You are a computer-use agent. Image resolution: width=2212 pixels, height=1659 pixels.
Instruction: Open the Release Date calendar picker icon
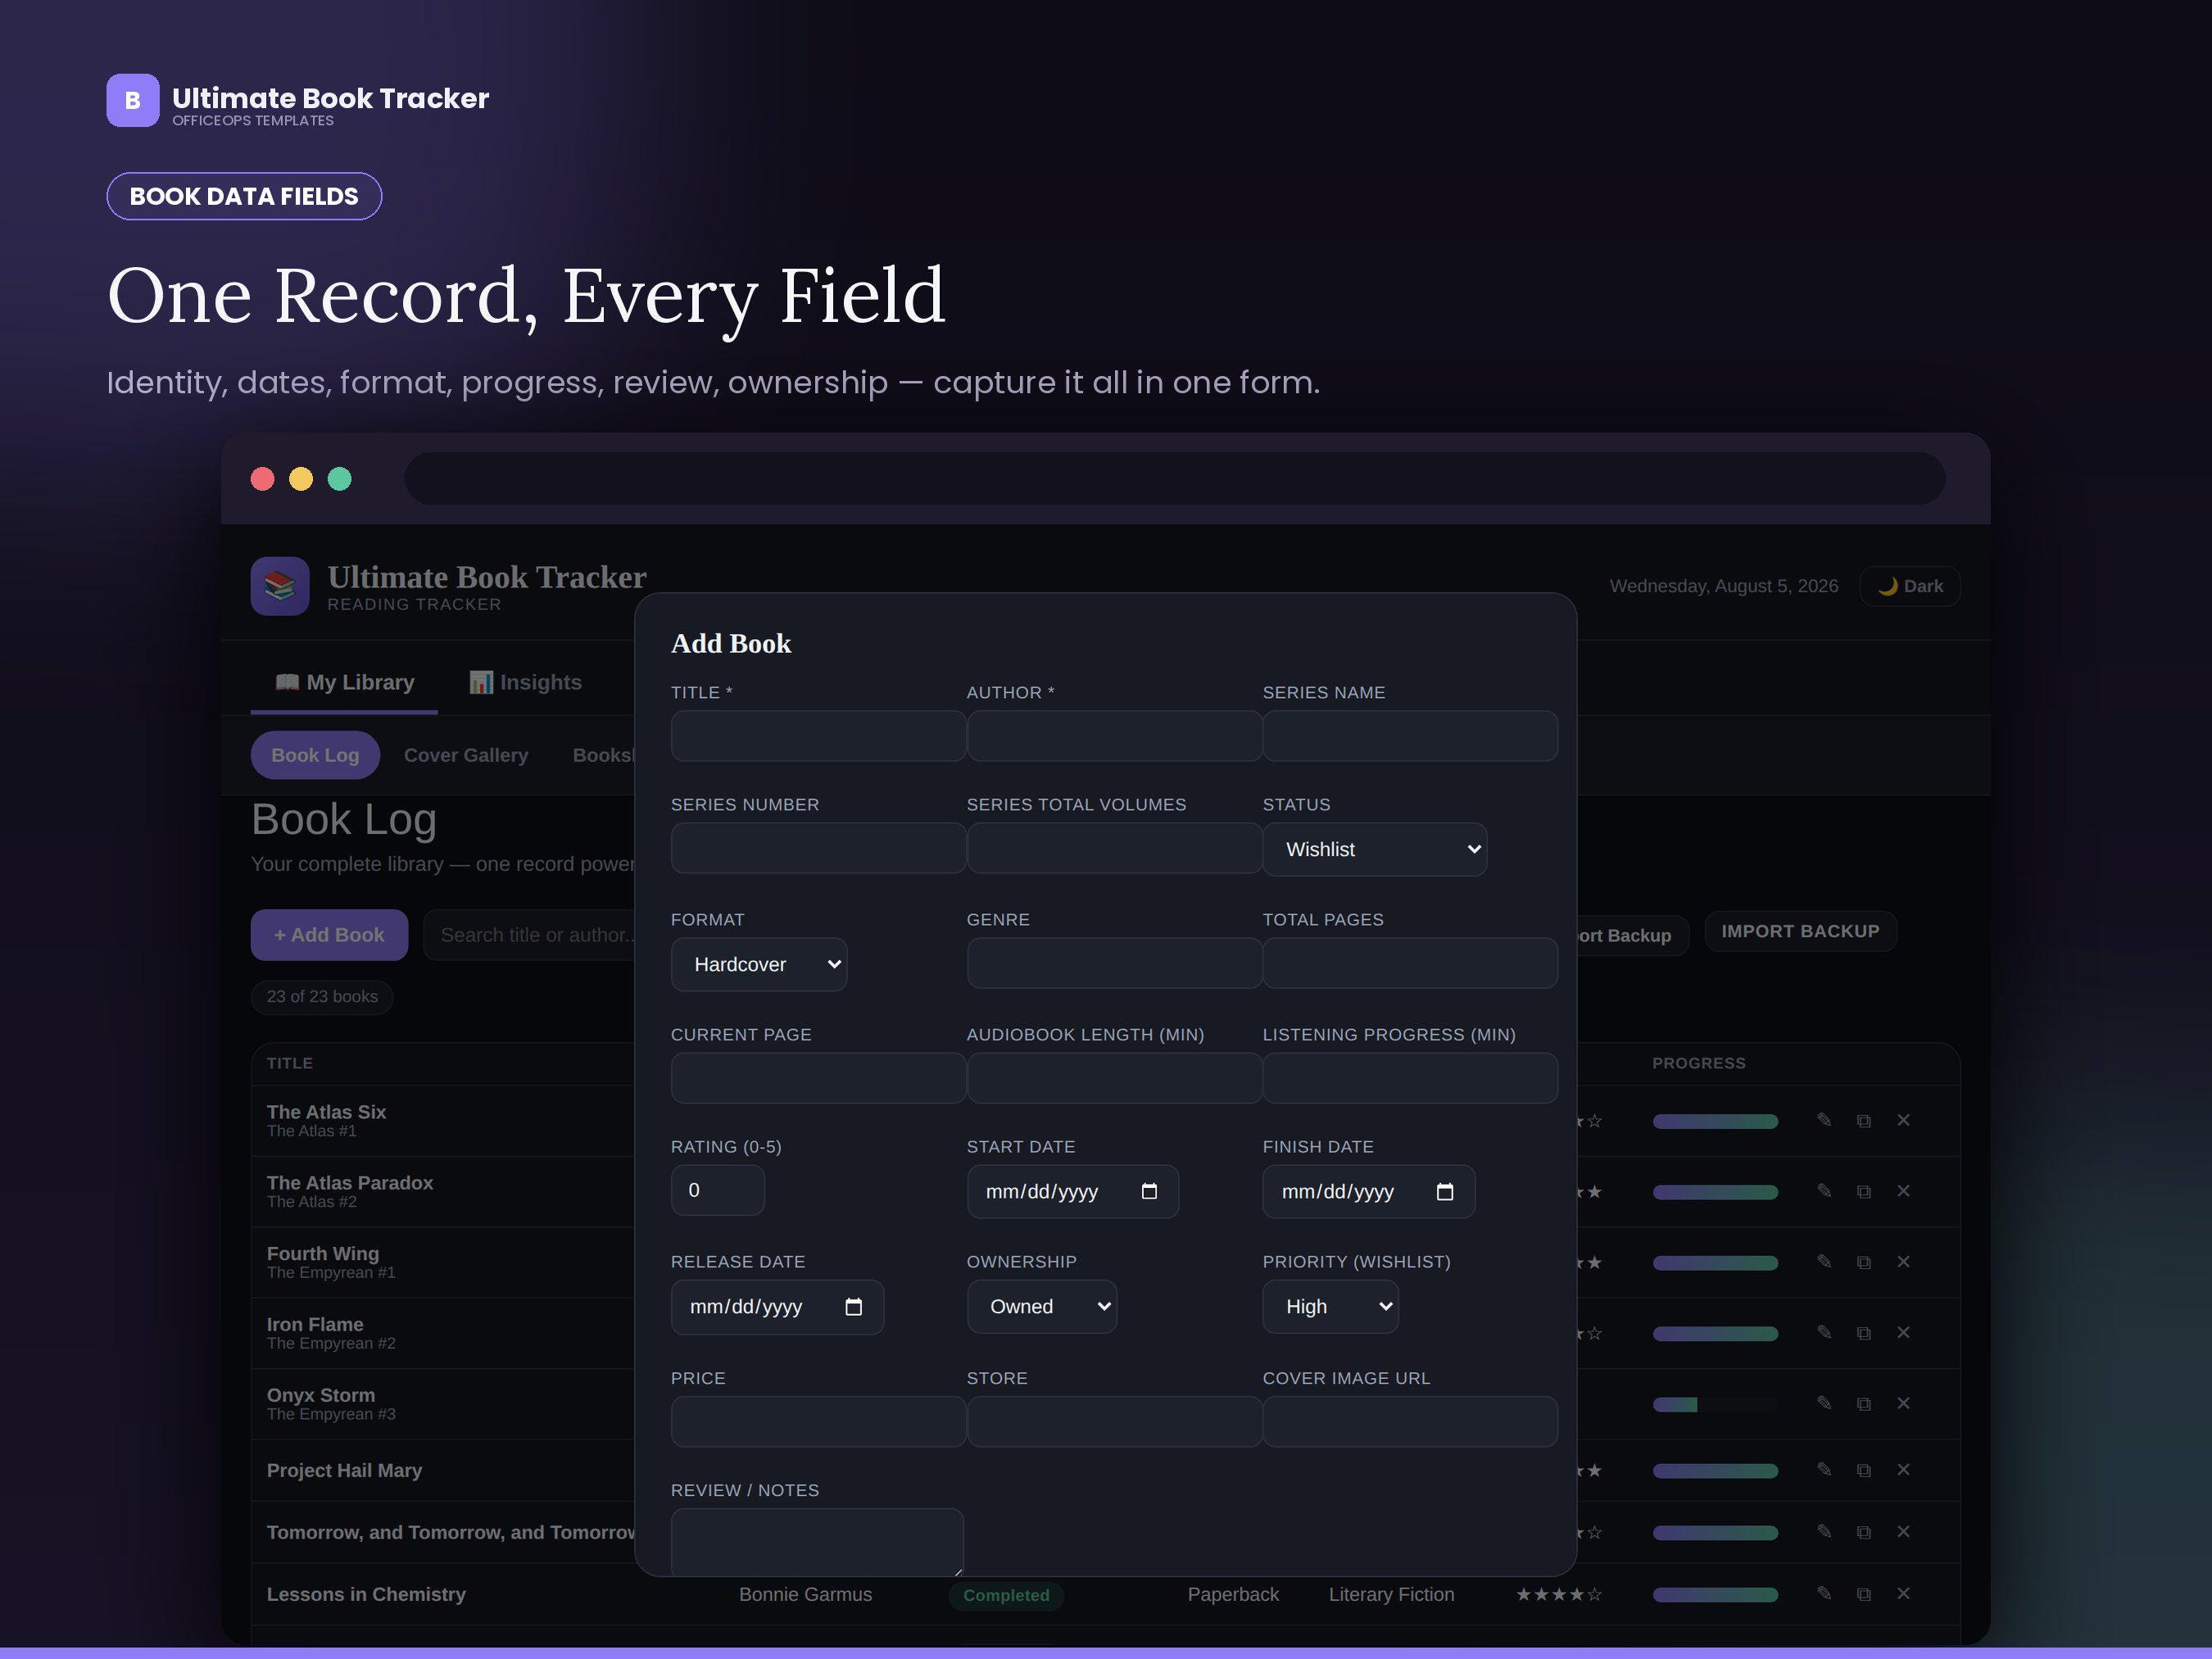click(853, 1307)
